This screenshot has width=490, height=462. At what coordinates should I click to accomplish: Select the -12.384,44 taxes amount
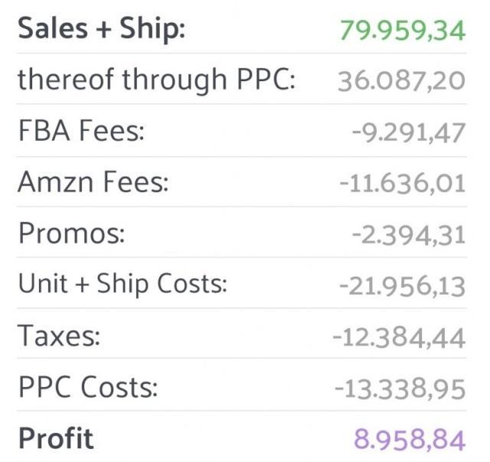[x=399, y=338]
